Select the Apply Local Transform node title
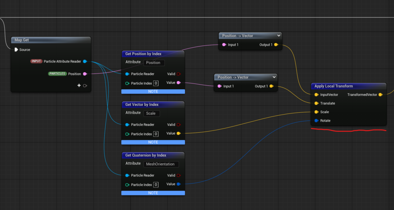Viewport: 394px width, 210px height. tap(334, 86)
